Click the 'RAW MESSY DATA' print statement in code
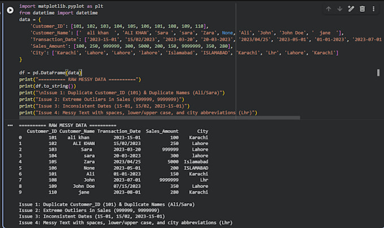The width and height of the screenshot is (384, 228). point(80,79)
